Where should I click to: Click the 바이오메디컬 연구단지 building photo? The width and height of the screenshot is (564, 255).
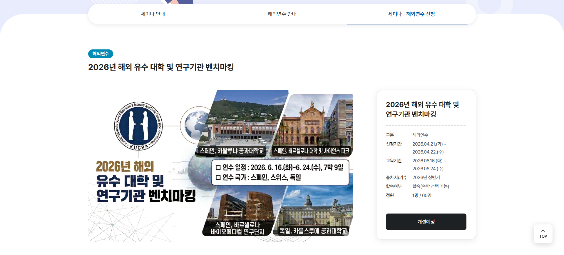[242, 206]
